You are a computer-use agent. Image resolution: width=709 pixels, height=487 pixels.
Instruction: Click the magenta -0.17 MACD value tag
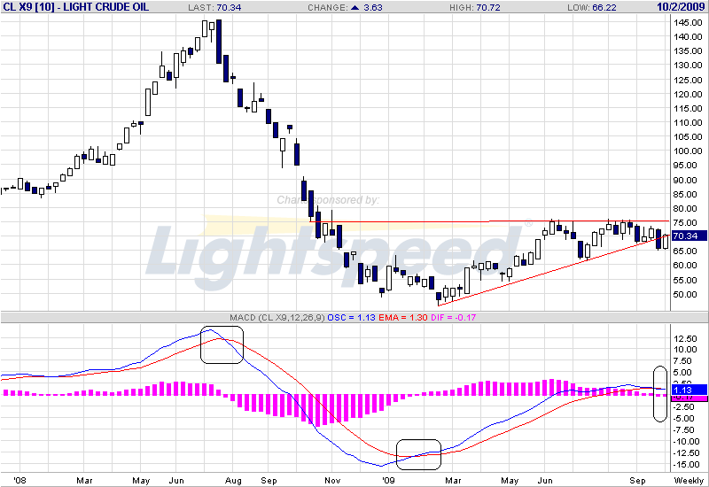(690, 398)
